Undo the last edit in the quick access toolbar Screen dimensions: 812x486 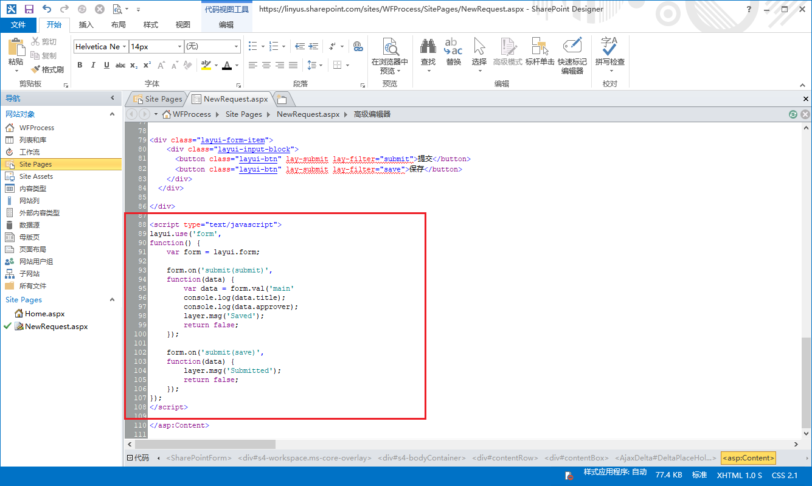pos(46,9)
